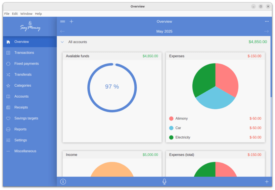
Task: Open the Miscellaneous section
Action: click(x=30, y=151)
